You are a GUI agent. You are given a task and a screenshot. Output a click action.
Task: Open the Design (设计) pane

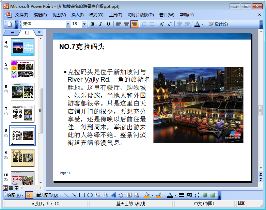218,24
